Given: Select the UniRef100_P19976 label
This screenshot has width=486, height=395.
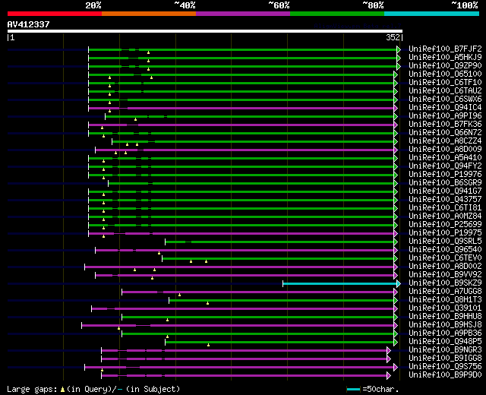Looking at the screenshot, I should tap(445, 175).
